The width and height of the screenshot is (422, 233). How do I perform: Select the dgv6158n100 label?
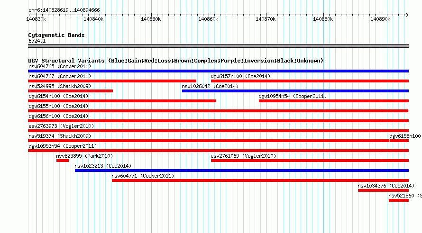coord(405,136)
